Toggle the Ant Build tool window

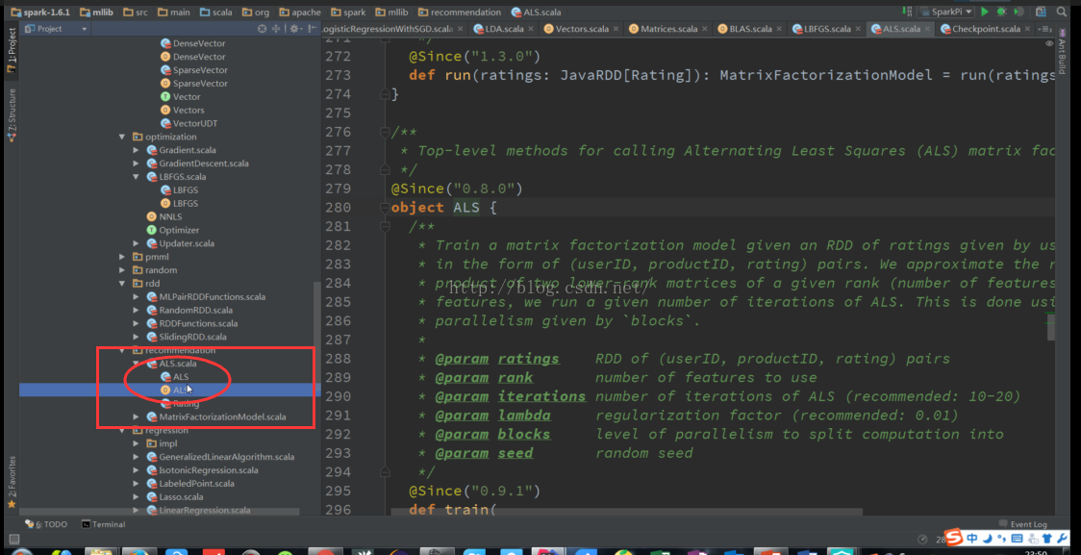click(x=1062, y=52)
